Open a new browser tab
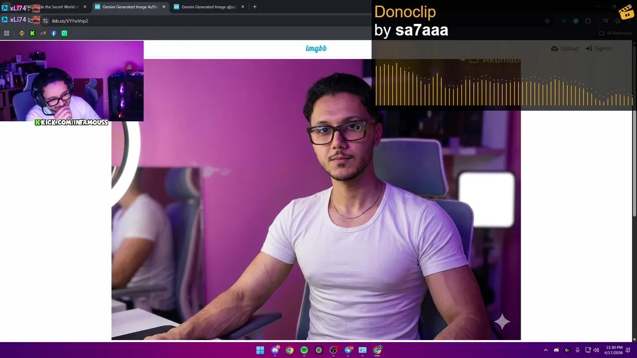The height and width of the screenshot is (358, 637). click(x=255, y=7)
